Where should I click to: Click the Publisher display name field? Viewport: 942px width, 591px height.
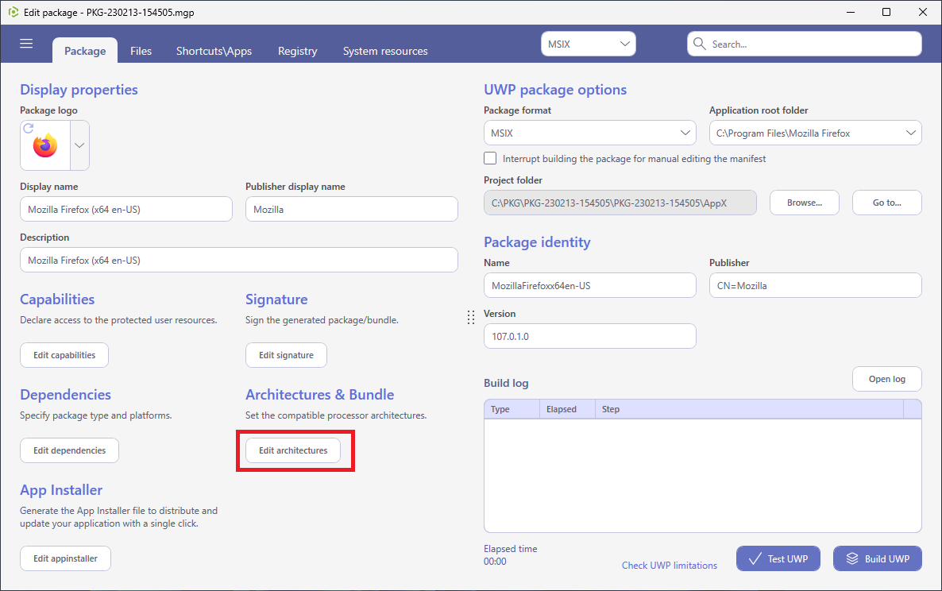(351, 209)
